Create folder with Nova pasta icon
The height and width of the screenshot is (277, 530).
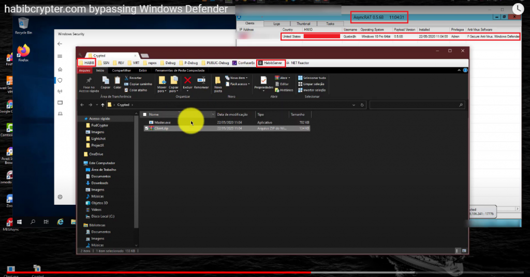point(218,80)
